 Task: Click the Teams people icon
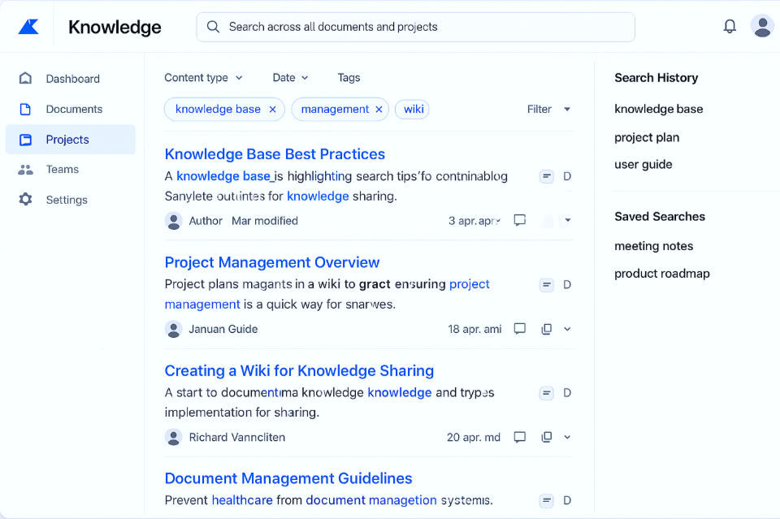click(x=25, y=170)
